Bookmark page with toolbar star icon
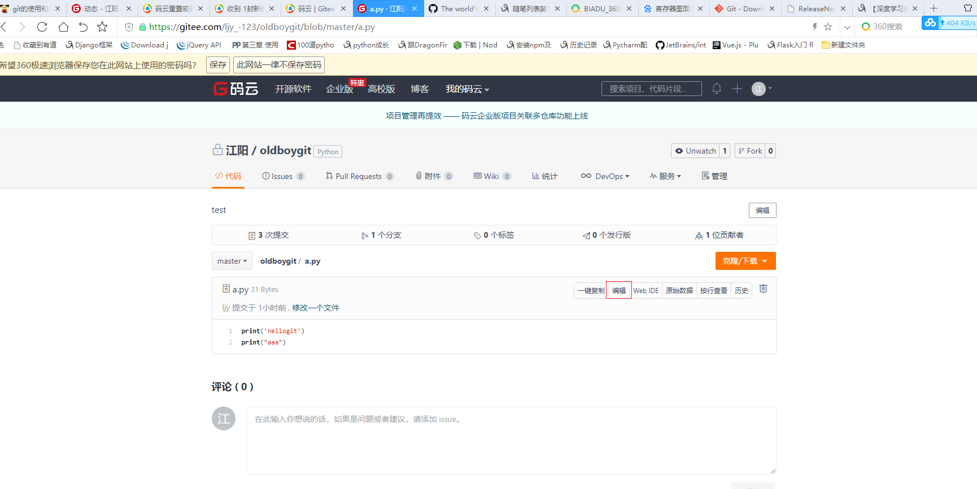 click(x=102, y=27)
